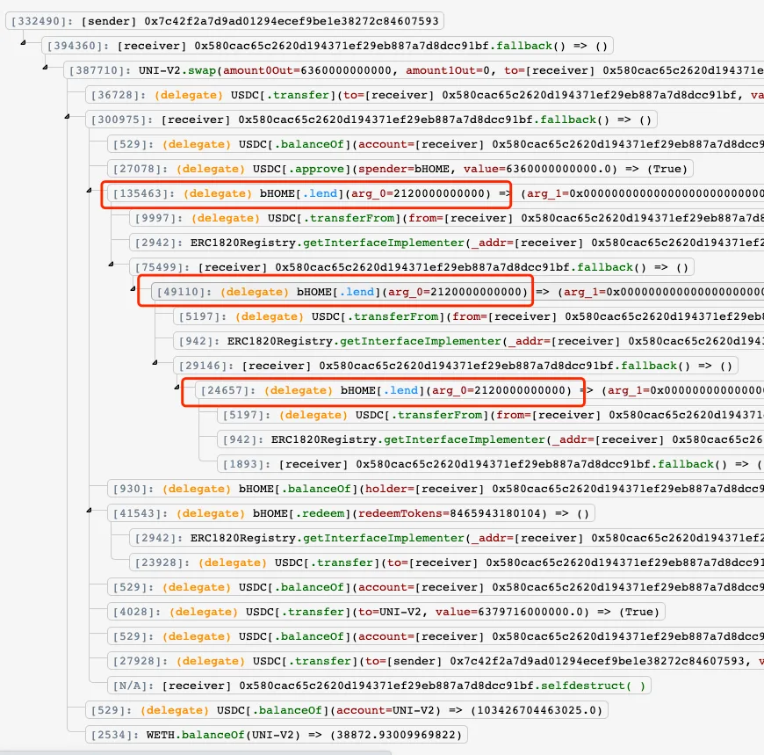764x755 pixels.
Task: Select the [1893] receiver fallback row
Action: (x=491, y=464)
